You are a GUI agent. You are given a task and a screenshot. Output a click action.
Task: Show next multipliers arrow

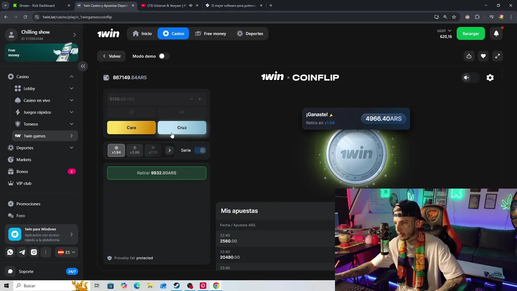[x=170, y=150]
